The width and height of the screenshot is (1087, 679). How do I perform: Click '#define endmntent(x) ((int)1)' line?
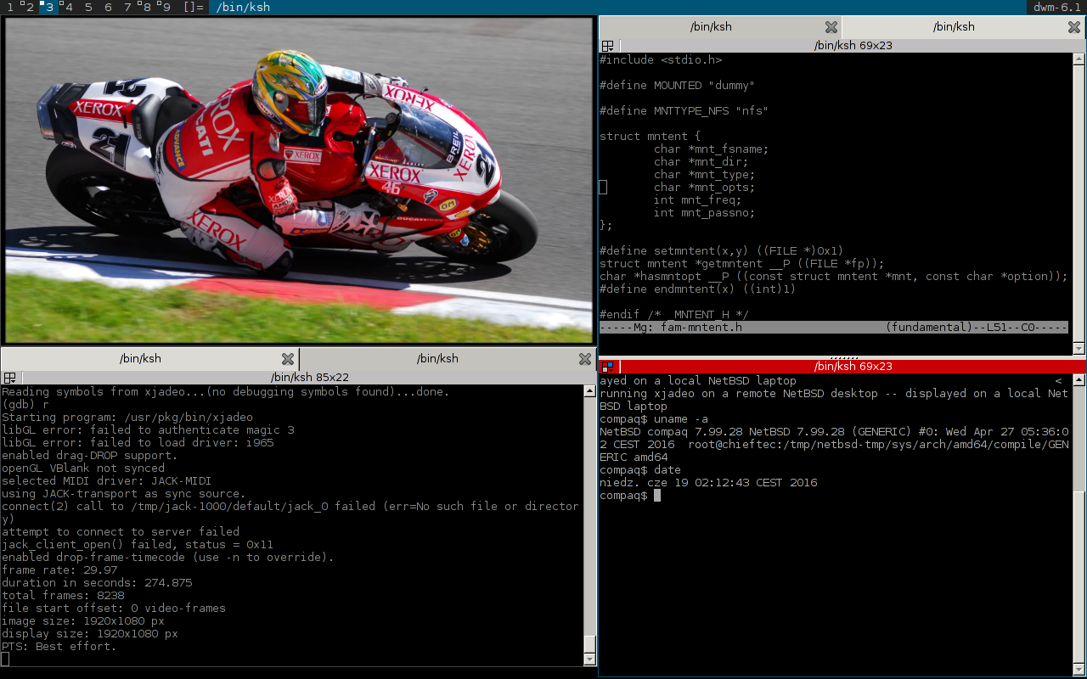click(697, 289)
